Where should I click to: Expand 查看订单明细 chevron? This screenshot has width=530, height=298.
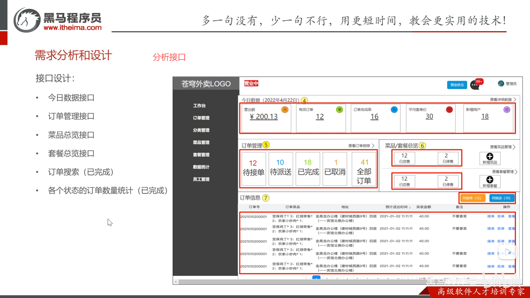pyautogui.click(x=373, y=145)
